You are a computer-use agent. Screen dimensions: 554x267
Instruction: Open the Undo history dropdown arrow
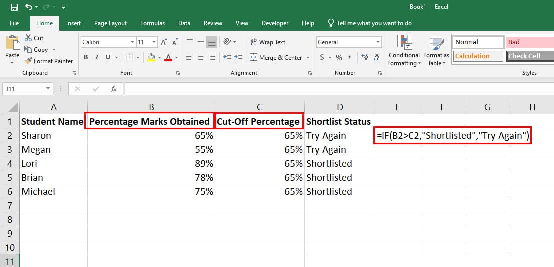(36, 7)
